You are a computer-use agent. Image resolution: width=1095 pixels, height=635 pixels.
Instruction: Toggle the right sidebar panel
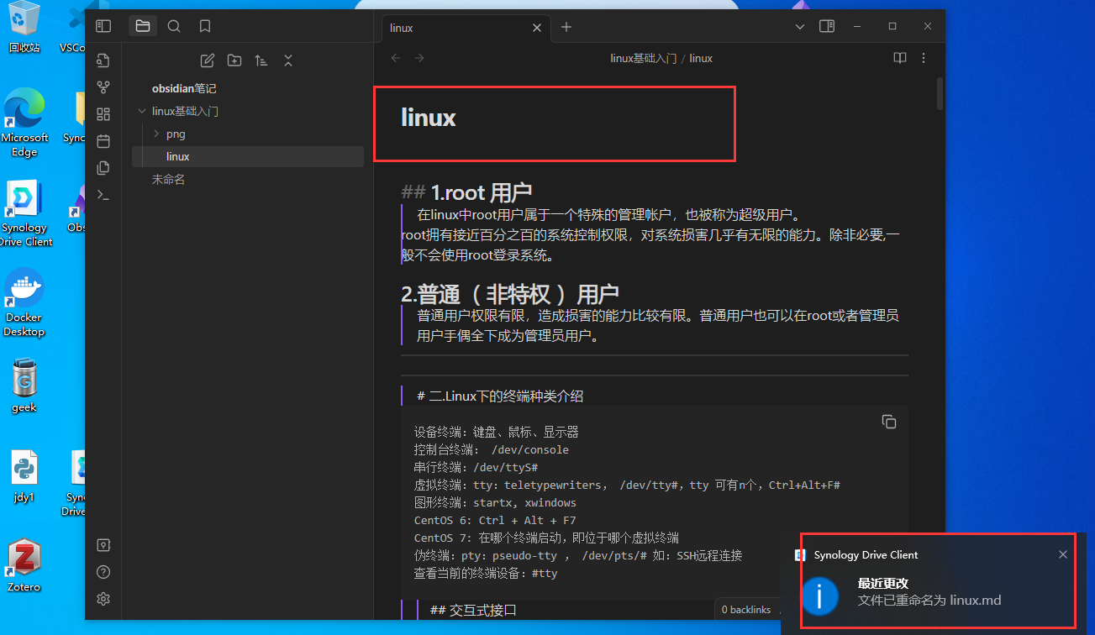[827, 26]
